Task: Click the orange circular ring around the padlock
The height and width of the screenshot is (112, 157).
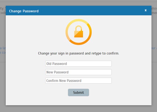Action: (x=78, y=32)
